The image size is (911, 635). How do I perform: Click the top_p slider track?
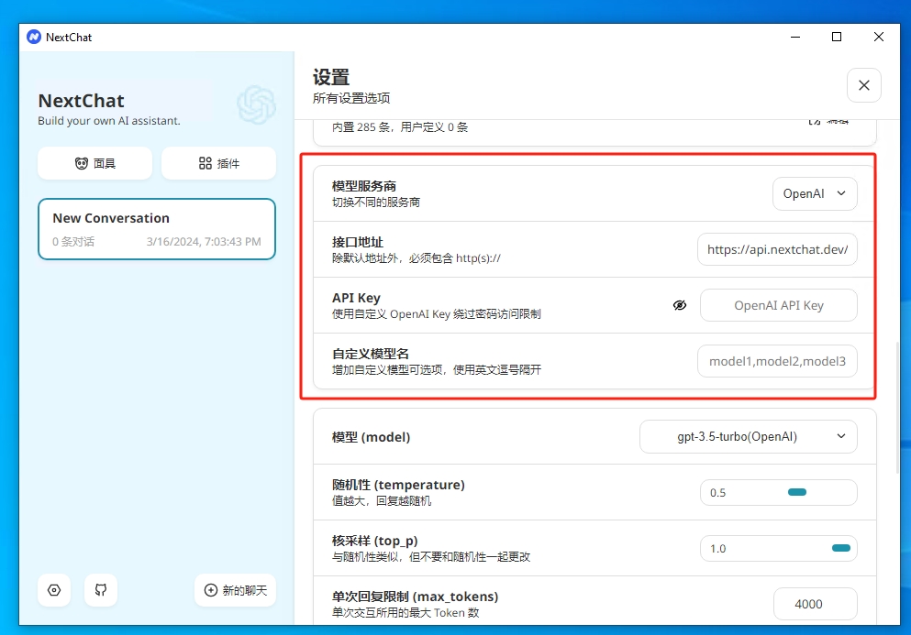coord(778,548)
